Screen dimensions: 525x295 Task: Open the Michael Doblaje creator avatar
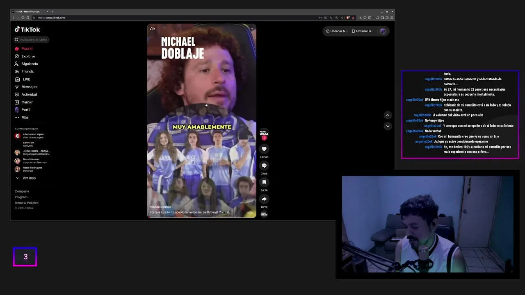[264, 133]
